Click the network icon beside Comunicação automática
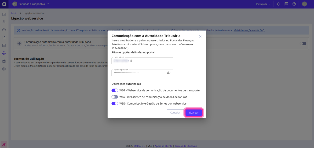The image size is (314, 148). [x=19, y=43]
